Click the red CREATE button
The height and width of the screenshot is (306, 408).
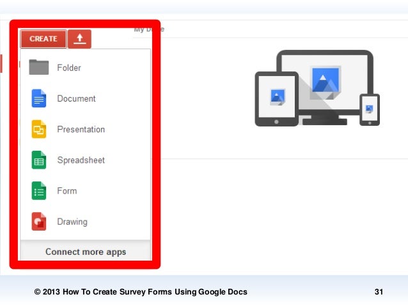point(43,39)
